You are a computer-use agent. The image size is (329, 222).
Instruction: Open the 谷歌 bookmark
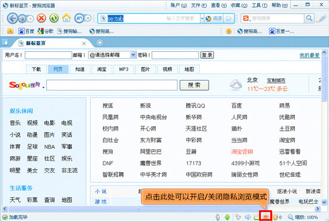point(46,31)
